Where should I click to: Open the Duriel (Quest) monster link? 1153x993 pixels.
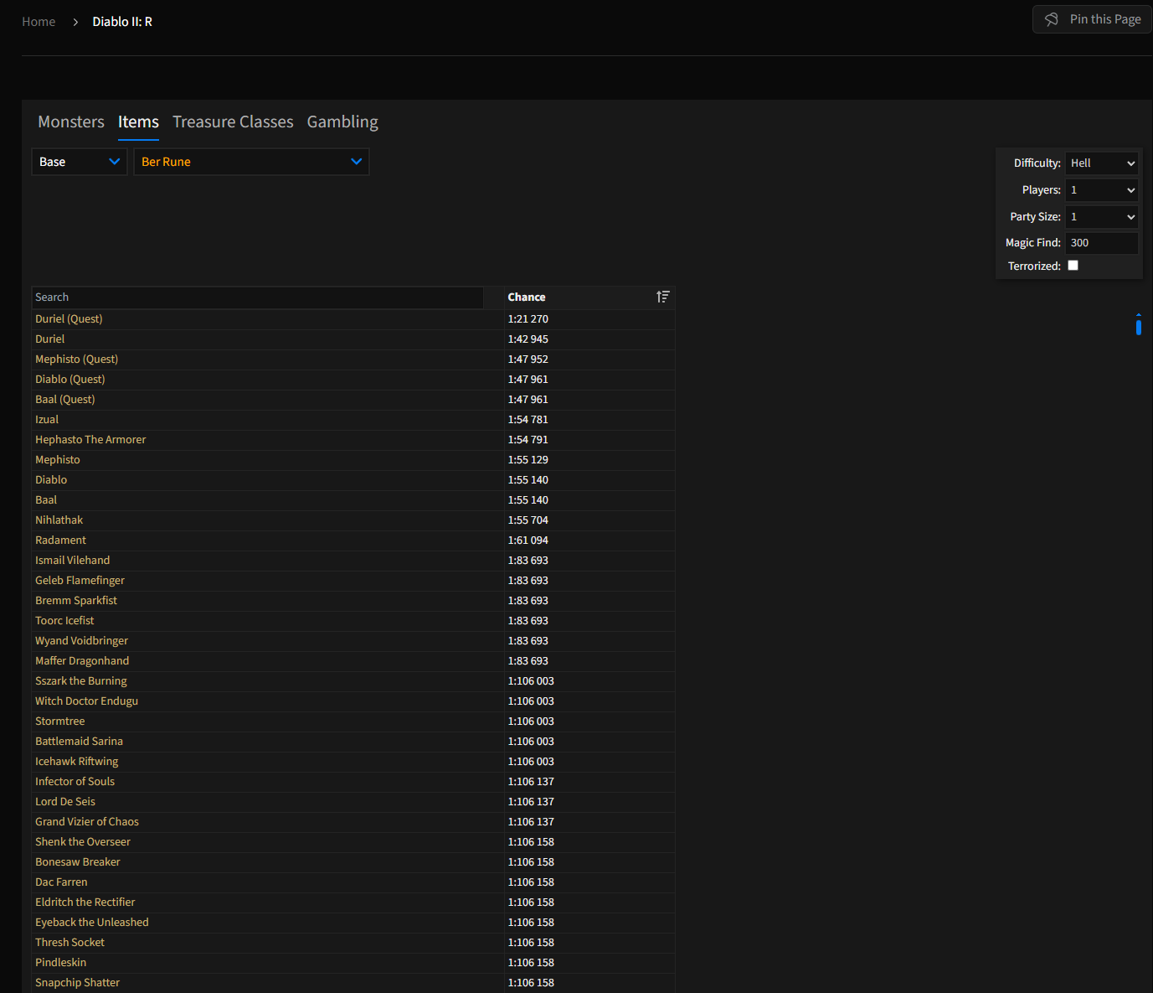(69, 319)
